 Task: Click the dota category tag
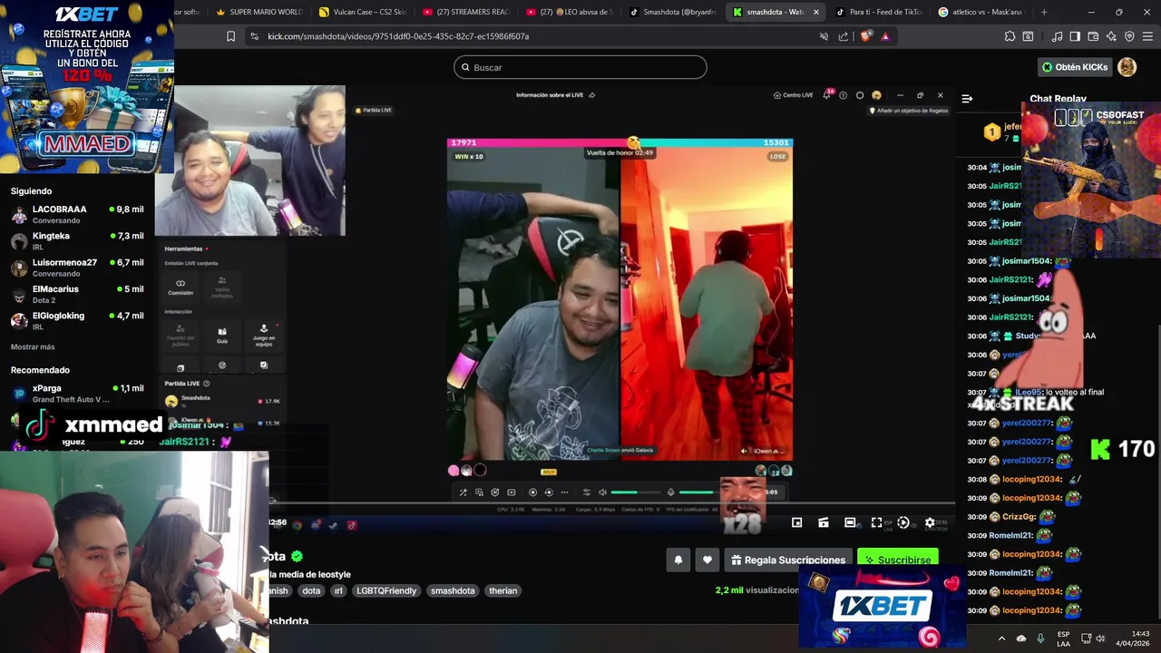[311, 590]
